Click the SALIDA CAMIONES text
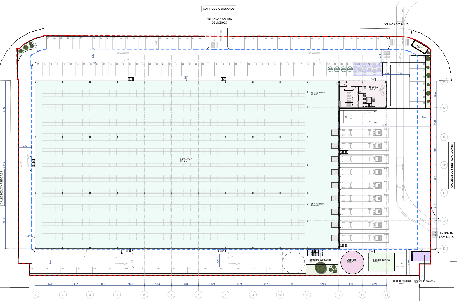Screen dimensions: 457x303 pos(396,24)
